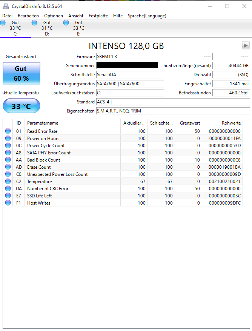The width and height of the screenshot is (252, 331).
Task: Click the ID column header
Action: pos(19,123)
